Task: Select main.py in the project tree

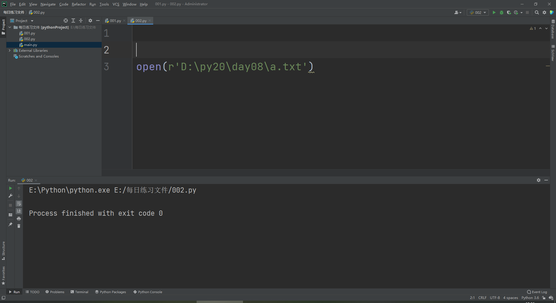Action: (30, 45)
